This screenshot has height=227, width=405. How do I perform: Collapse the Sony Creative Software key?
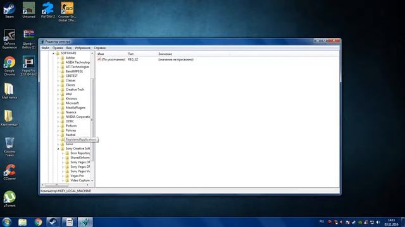58,149
